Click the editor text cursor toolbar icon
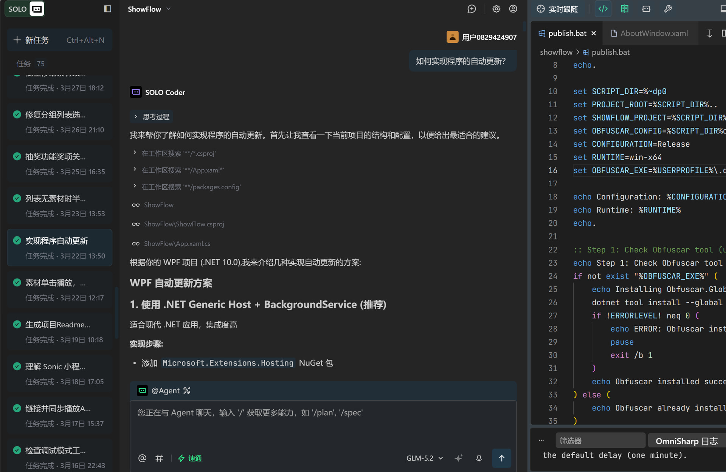 (710, 33)
